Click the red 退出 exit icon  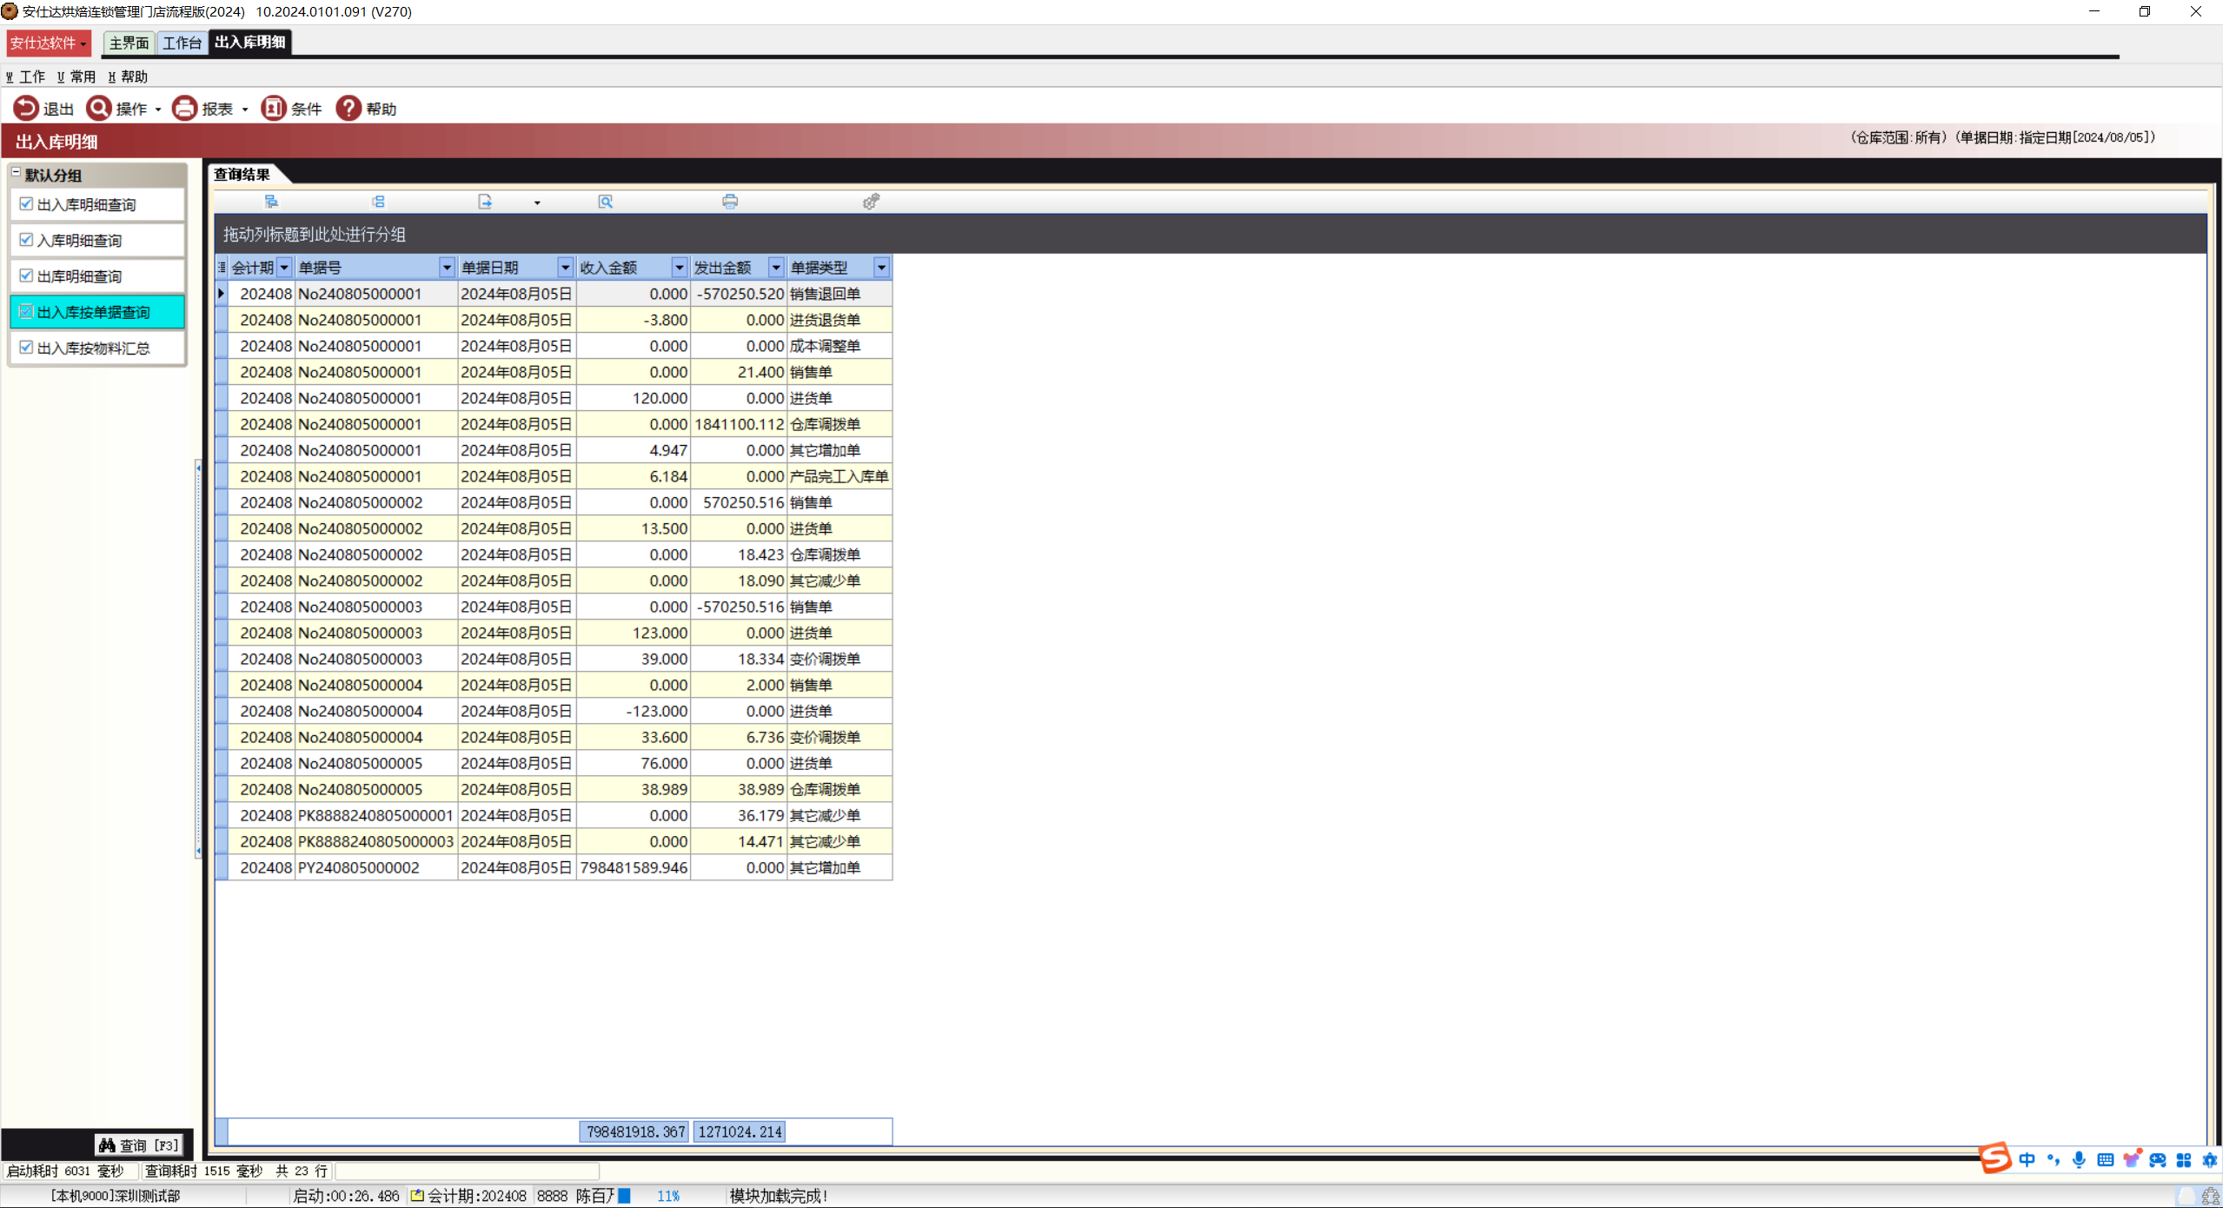pos(26,108)
